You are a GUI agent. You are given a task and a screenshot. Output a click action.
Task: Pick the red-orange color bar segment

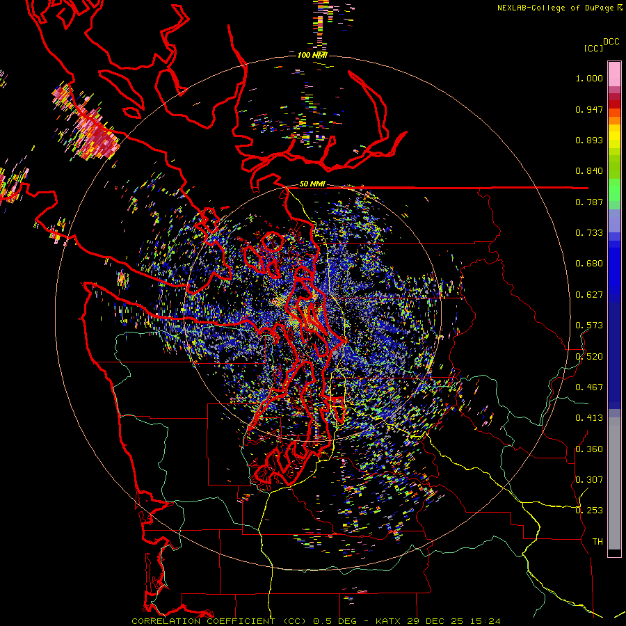[x=614, y=113]
